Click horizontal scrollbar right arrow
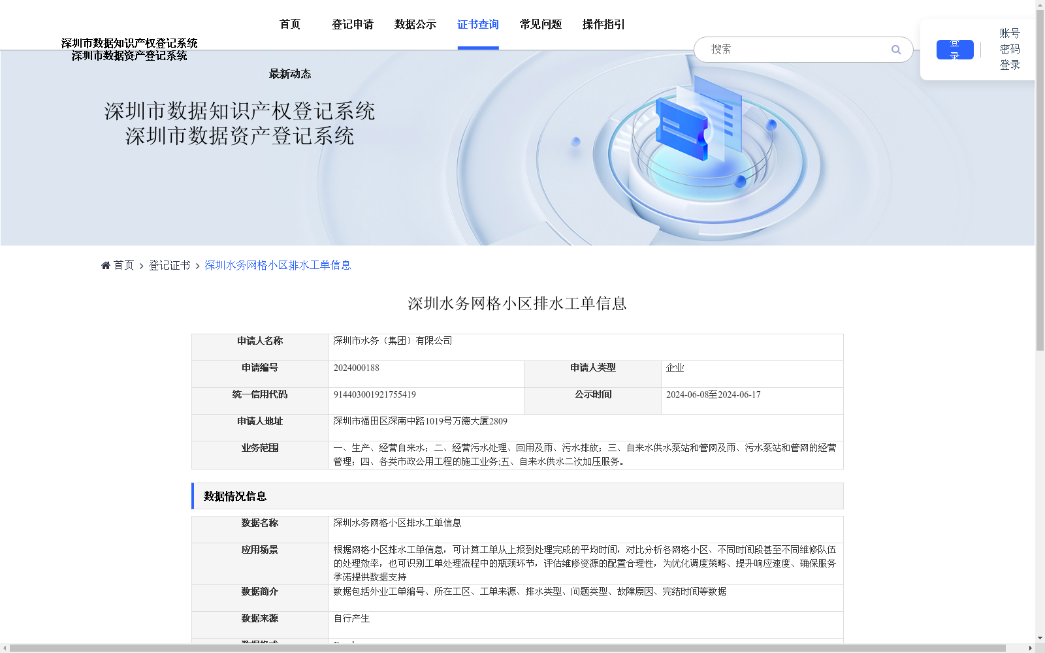The width and height of the screenshot is (1045, 653). click(1031, 648)
